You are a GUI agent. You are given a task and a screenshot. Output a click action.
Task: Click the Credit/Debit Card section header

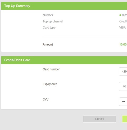pyautogui.click(x=17, y=60)
